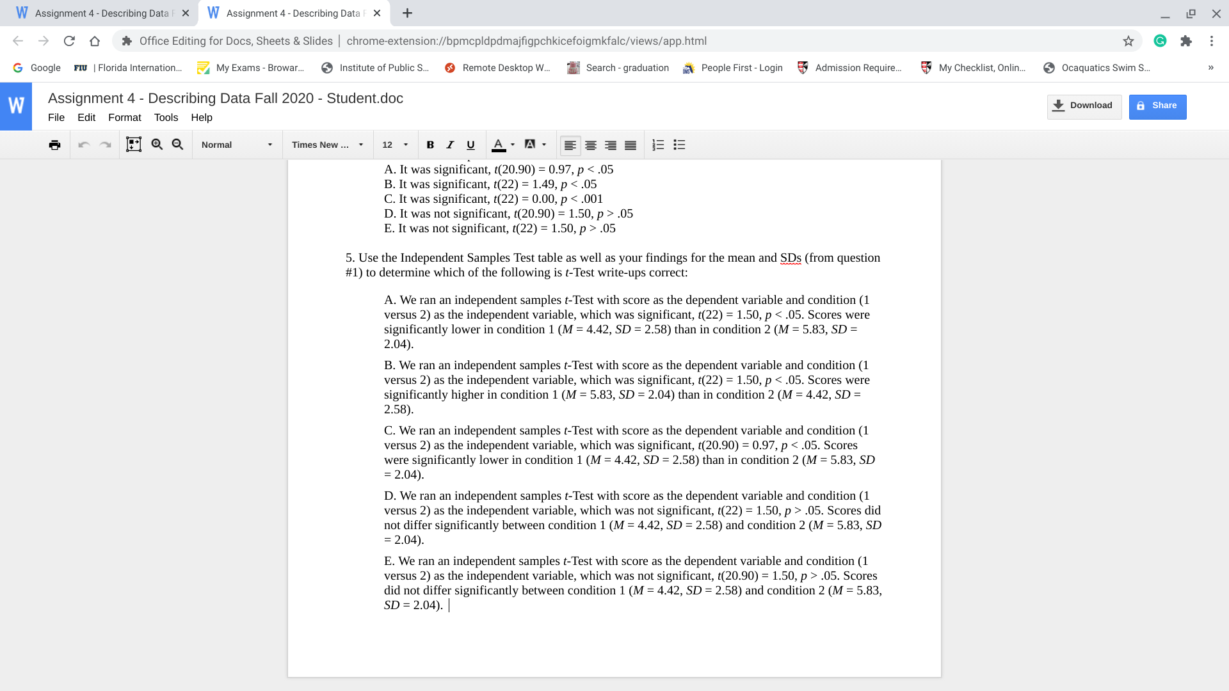This screenshot has height=691, width=1229.
Task: Click the Download button
Action: 1083,106
